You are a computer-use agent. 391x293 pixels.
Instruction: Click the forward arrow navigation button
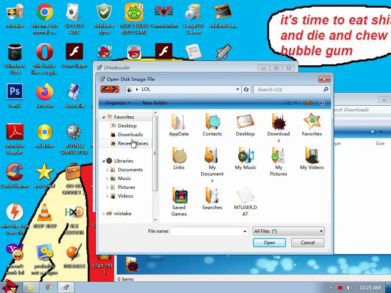115,89
